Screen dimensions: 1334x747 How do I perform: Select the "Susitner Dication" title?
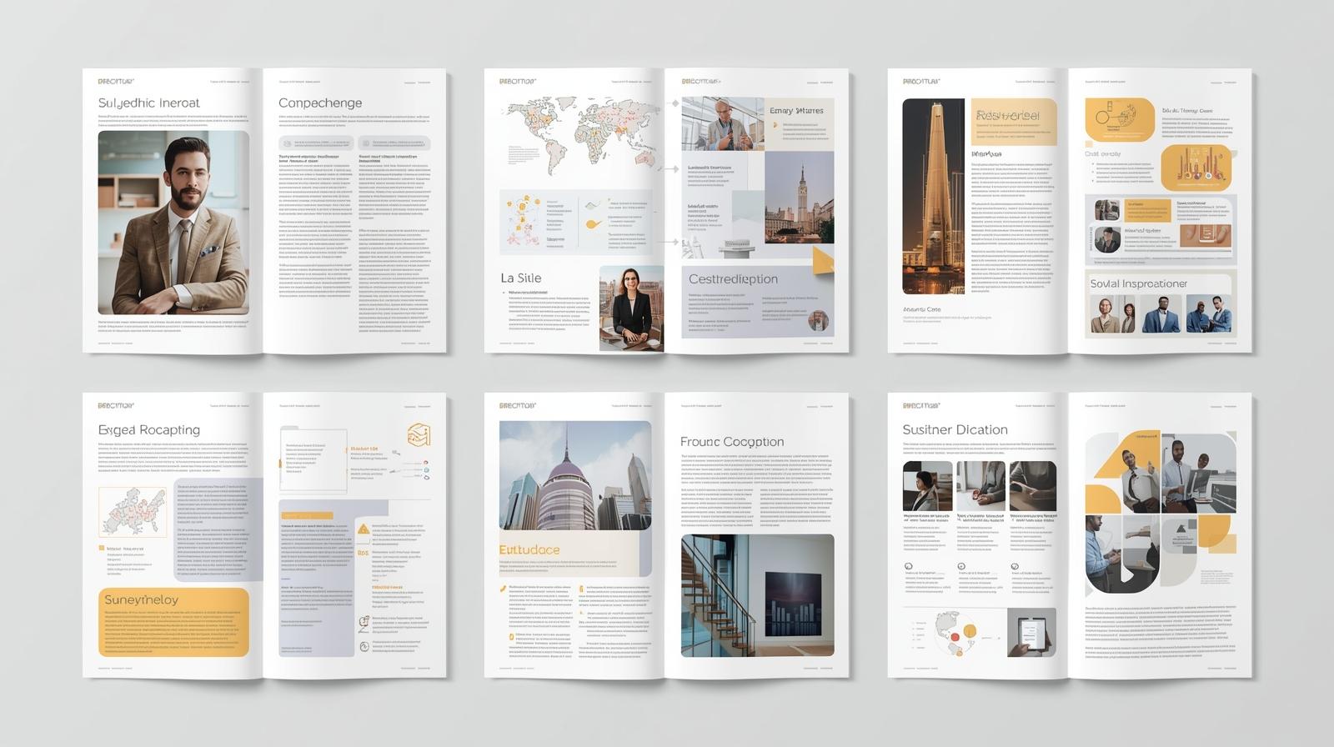[955, 429]
